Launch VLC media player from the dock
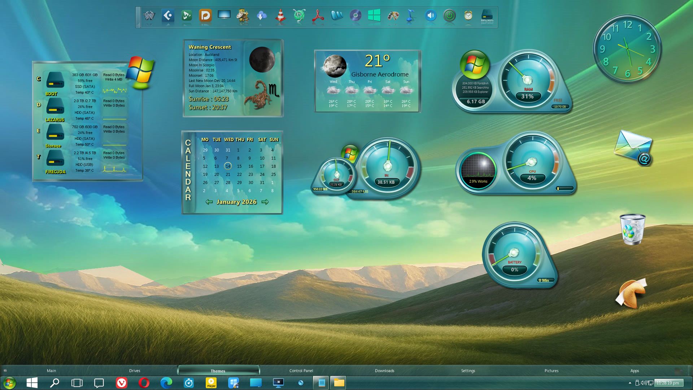 tap(280, 16)
